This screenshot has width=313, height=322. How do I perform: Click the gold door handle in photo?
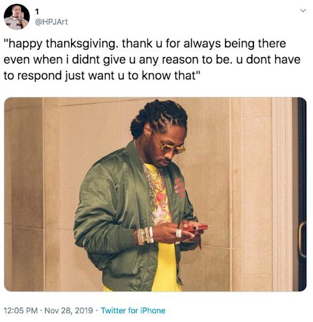tap(302, 240)
